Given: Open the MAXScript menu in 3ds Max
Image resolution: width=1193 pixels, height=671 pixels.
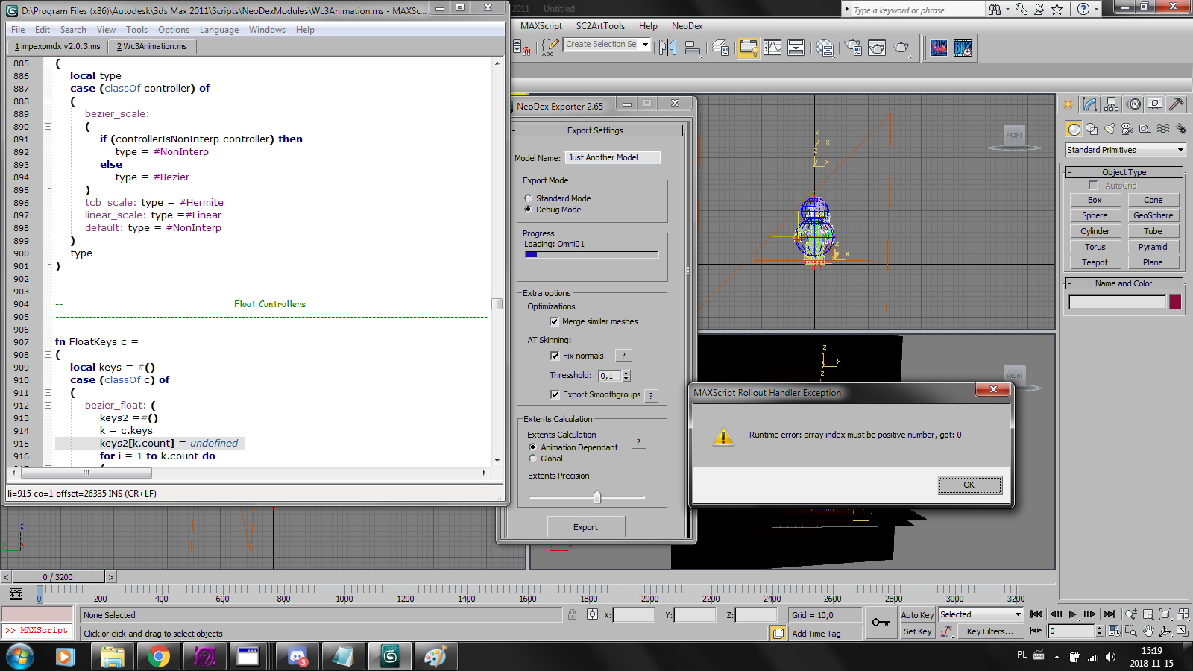Looking at the screenshot, I should pyautogui.click(x=541, y=25).
